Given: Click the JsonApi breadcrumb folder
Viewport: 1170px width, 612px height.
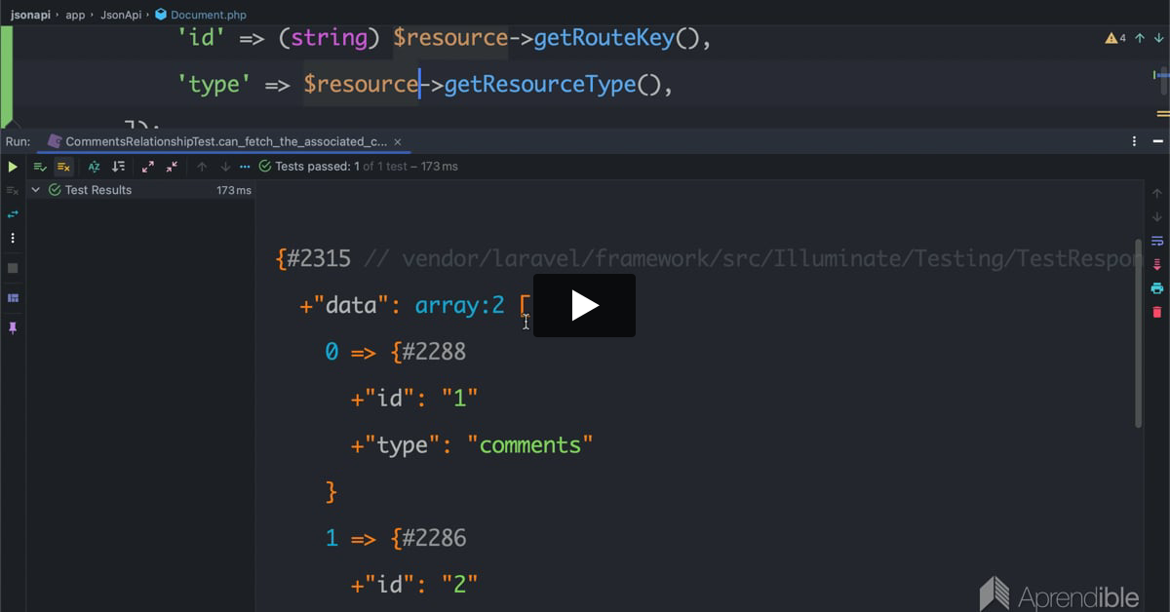Looking at the screenshot, I should tap(121, 15).
